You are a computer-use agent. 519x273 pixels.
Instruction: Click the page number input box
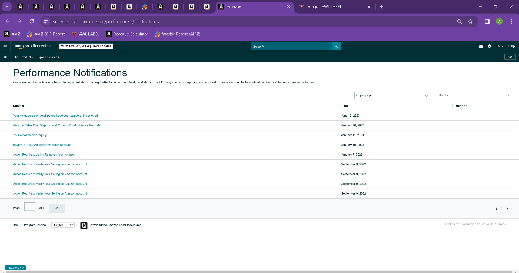tap(30, 207)
